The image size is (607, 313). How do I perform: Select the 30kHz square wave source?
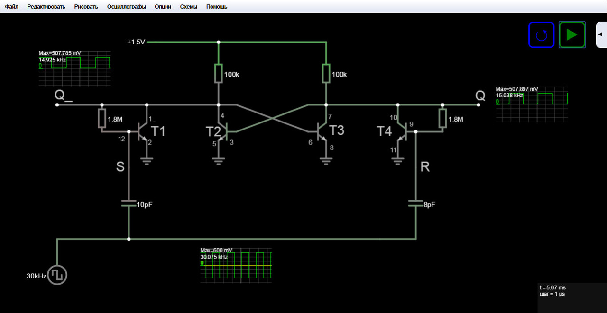57,275
